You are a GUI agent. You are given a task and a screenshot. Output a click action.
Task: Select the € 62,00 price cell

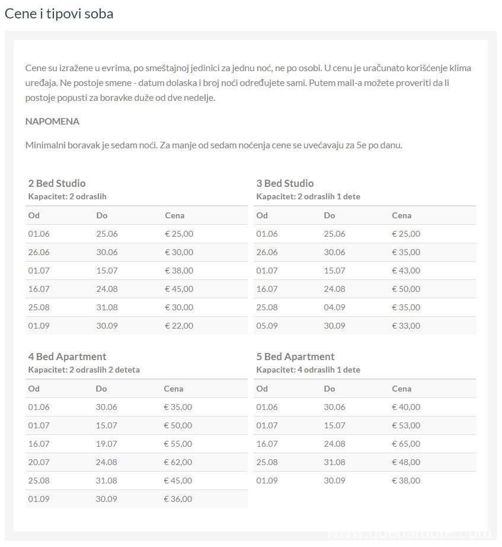click(178, 462)
